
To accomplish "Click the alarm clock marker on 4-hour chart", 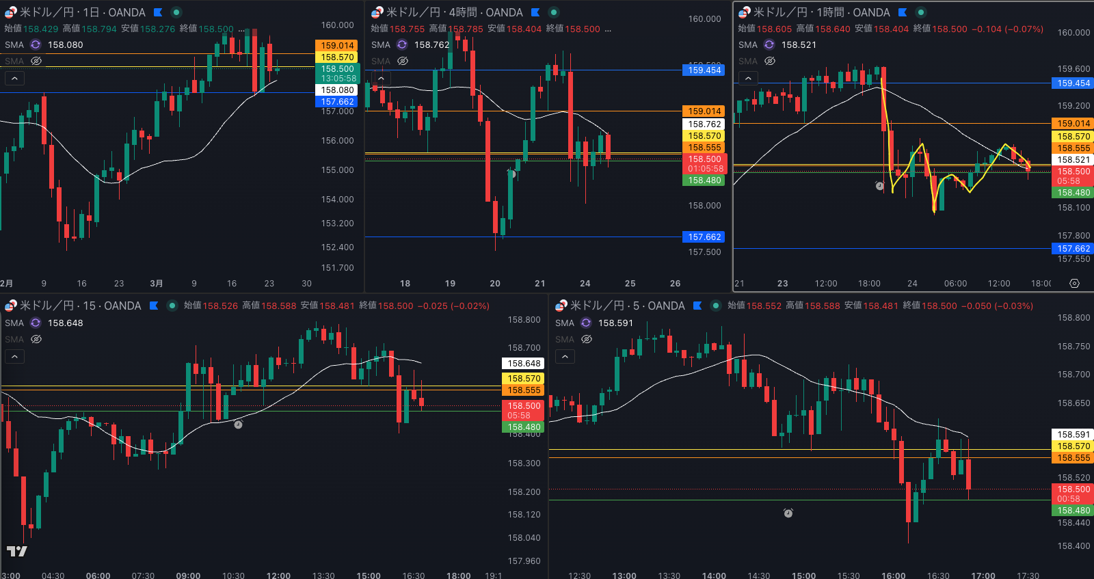I will (x=511, y=174).
